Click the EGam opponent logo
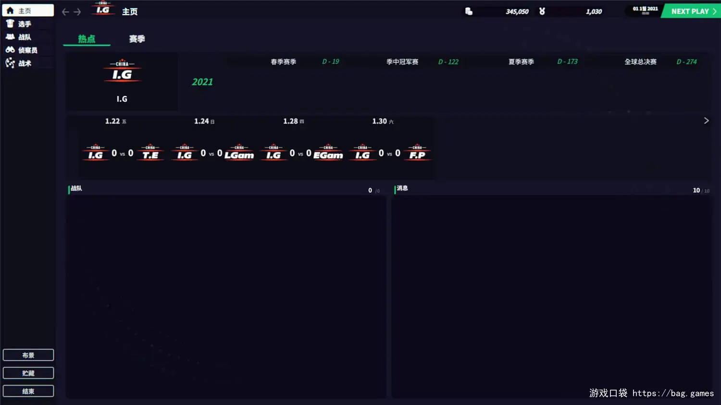 click(328, 153)
